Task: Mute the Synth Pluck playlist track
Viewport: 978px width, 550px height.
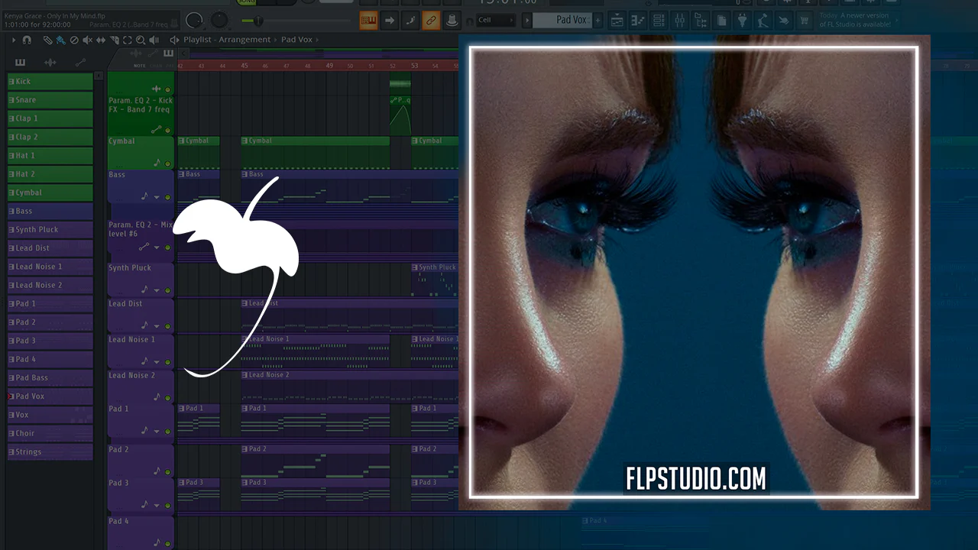Action: [167, 290]
